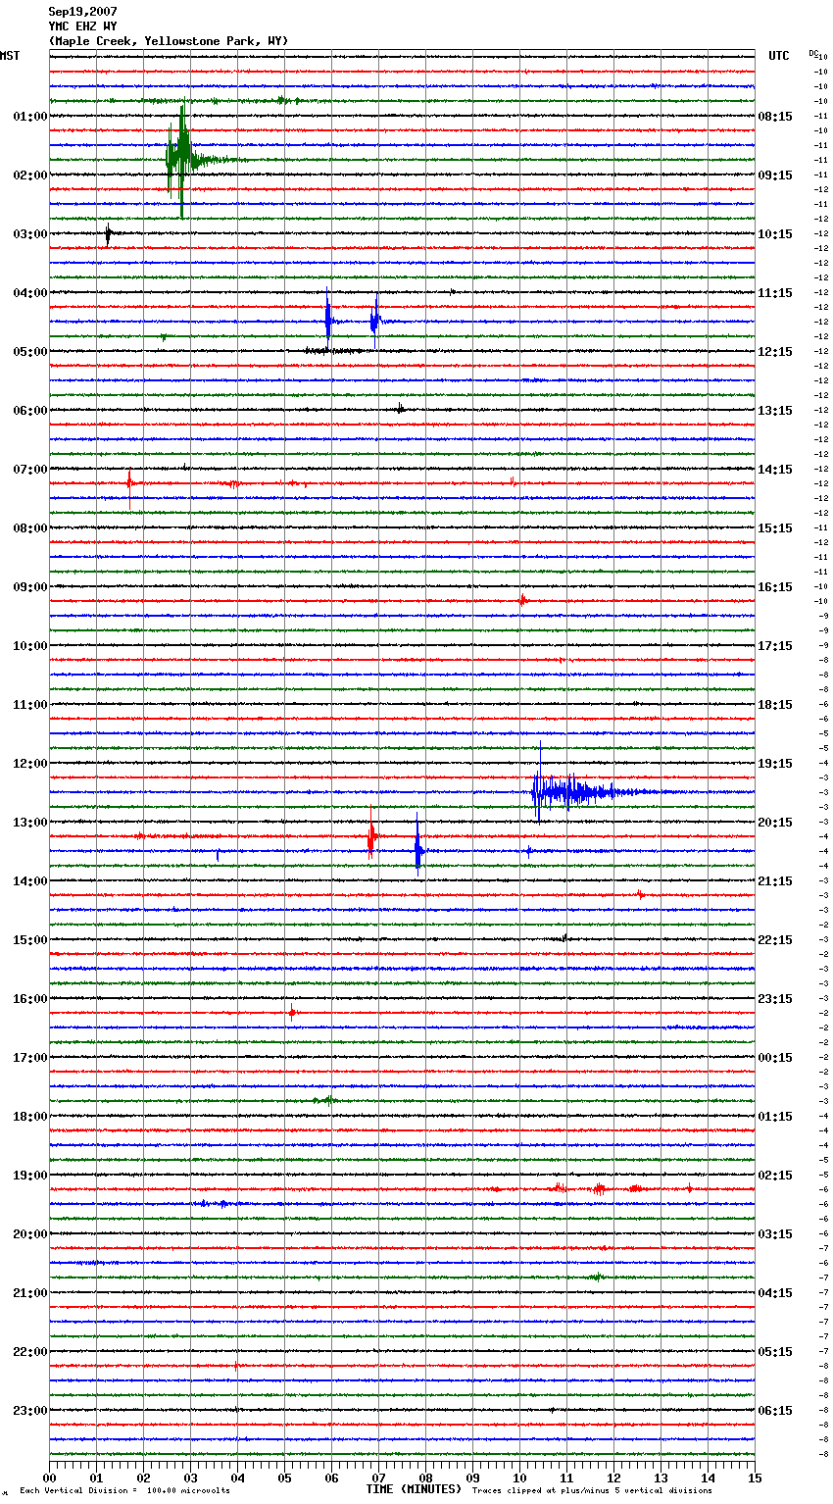Select the 01:00 MST time label
833x1504 pixels.
click(30, 117)
